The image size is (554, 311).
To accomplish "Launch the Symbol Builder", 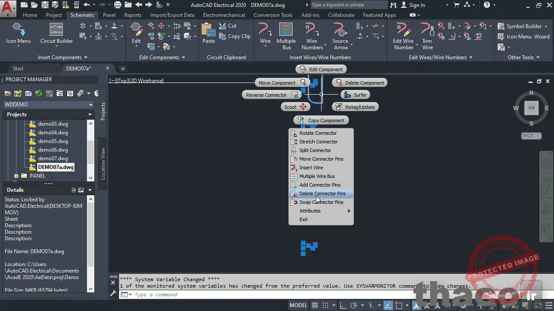I will coord(523,26).
